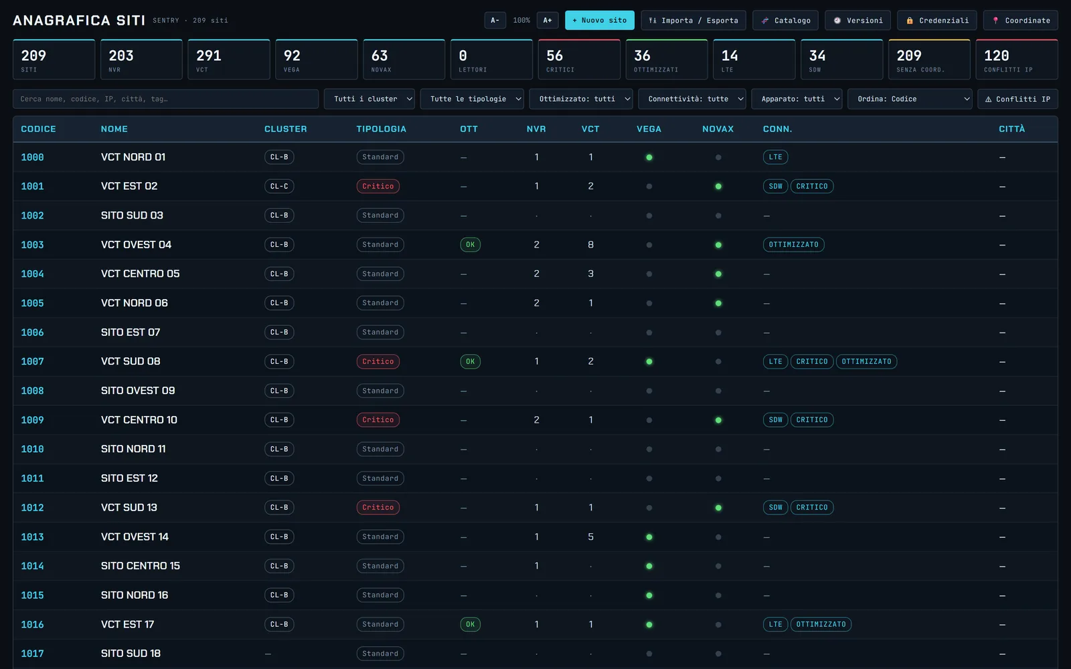Toggle the OTTIMIZZATI stat card filter
This screenshot has width=1071, height=669.
667,60
